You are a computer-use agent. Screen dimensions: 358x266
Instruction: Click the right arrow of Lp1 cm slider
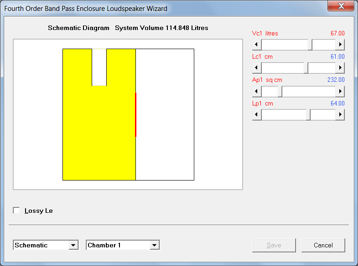click(340, 115)
